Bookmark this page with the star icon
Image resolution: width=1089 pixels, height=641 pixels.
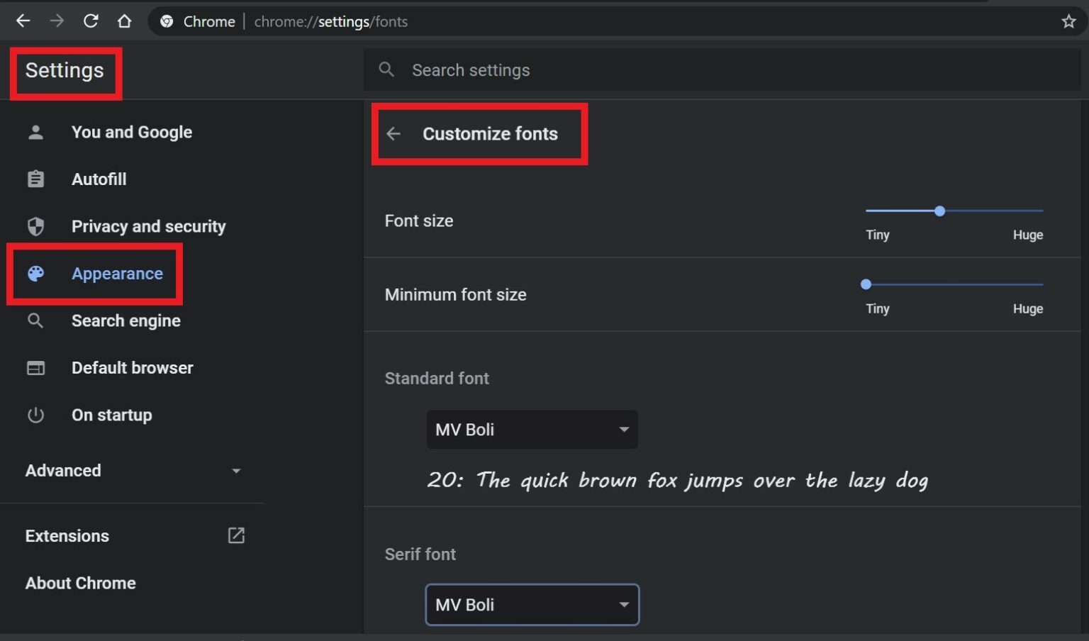pos(1068,21)
